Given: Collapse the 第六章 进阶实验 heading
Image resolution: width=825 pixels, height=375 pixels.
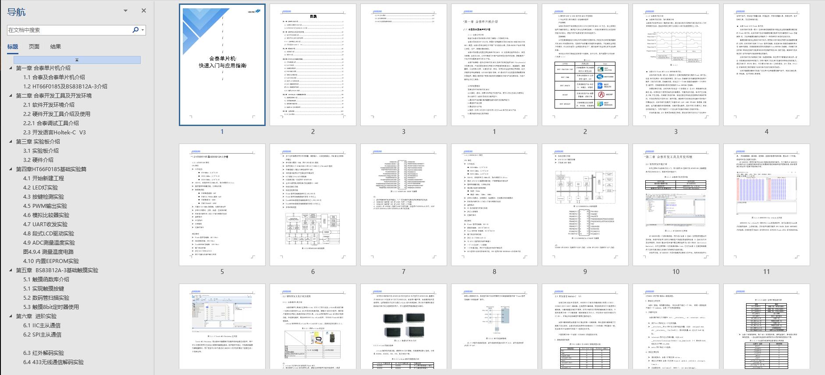Looking at the screenshot, I should [11, 316].
